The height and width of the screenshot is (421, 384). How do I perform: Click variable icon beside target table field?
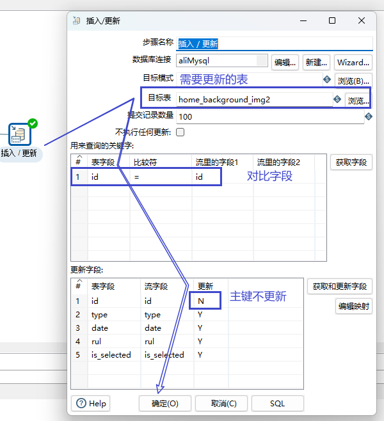337,99
